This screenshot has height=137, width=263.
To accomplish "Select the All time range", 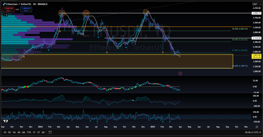I will pos(43,132).
